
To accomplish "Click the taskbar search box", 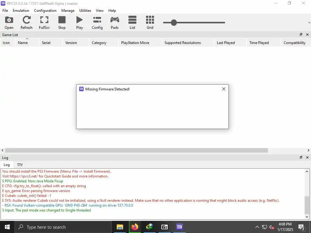I will coord(63,227).
